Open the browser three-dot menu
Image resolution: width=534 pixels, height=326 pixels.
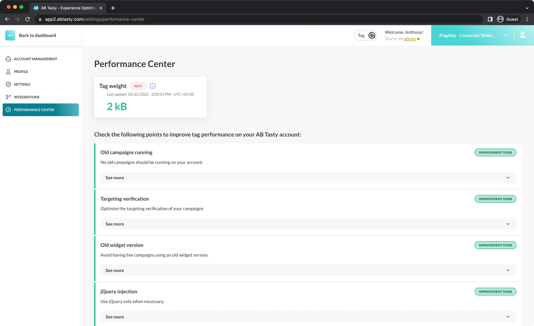527,19
